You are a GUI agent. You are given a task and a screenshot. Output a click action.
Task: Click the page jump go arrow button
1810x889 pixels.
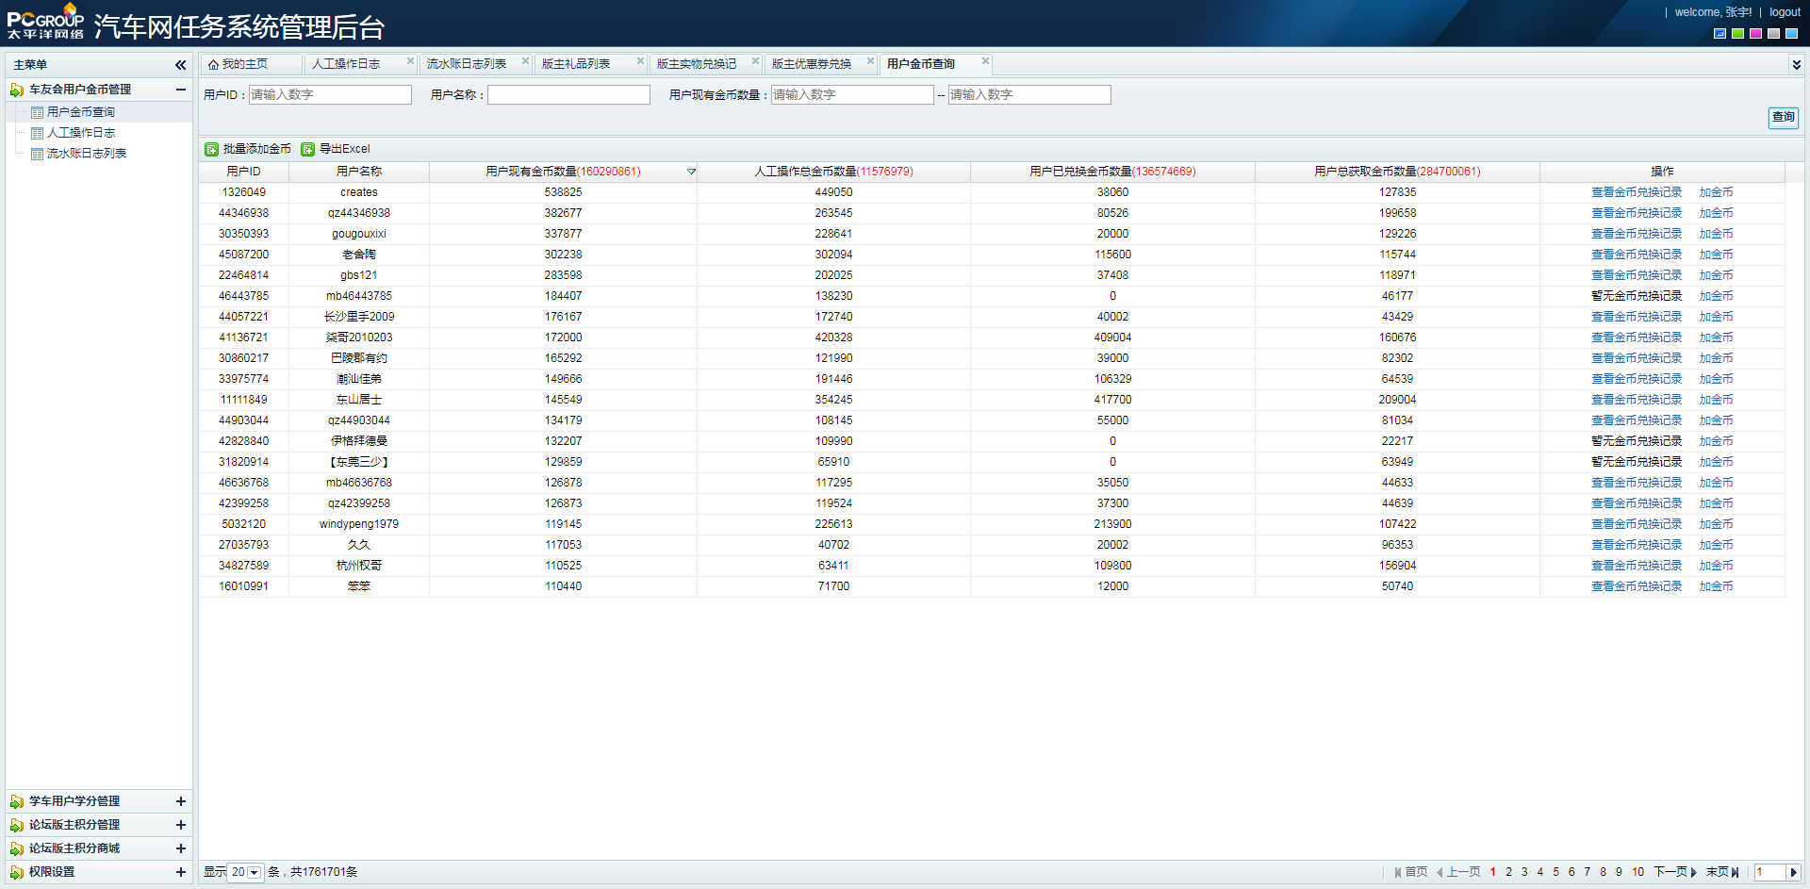tap(1794, 872)
